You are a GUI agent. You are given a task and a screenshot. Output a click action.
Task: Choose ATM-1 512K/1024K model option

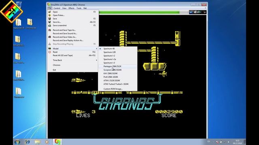118,81
